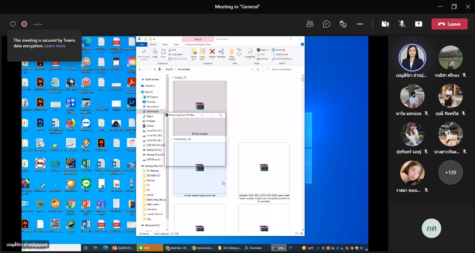The image size is (475, 253).
Task: Open More actions ellipsis menu
Action: pos(360,24)
